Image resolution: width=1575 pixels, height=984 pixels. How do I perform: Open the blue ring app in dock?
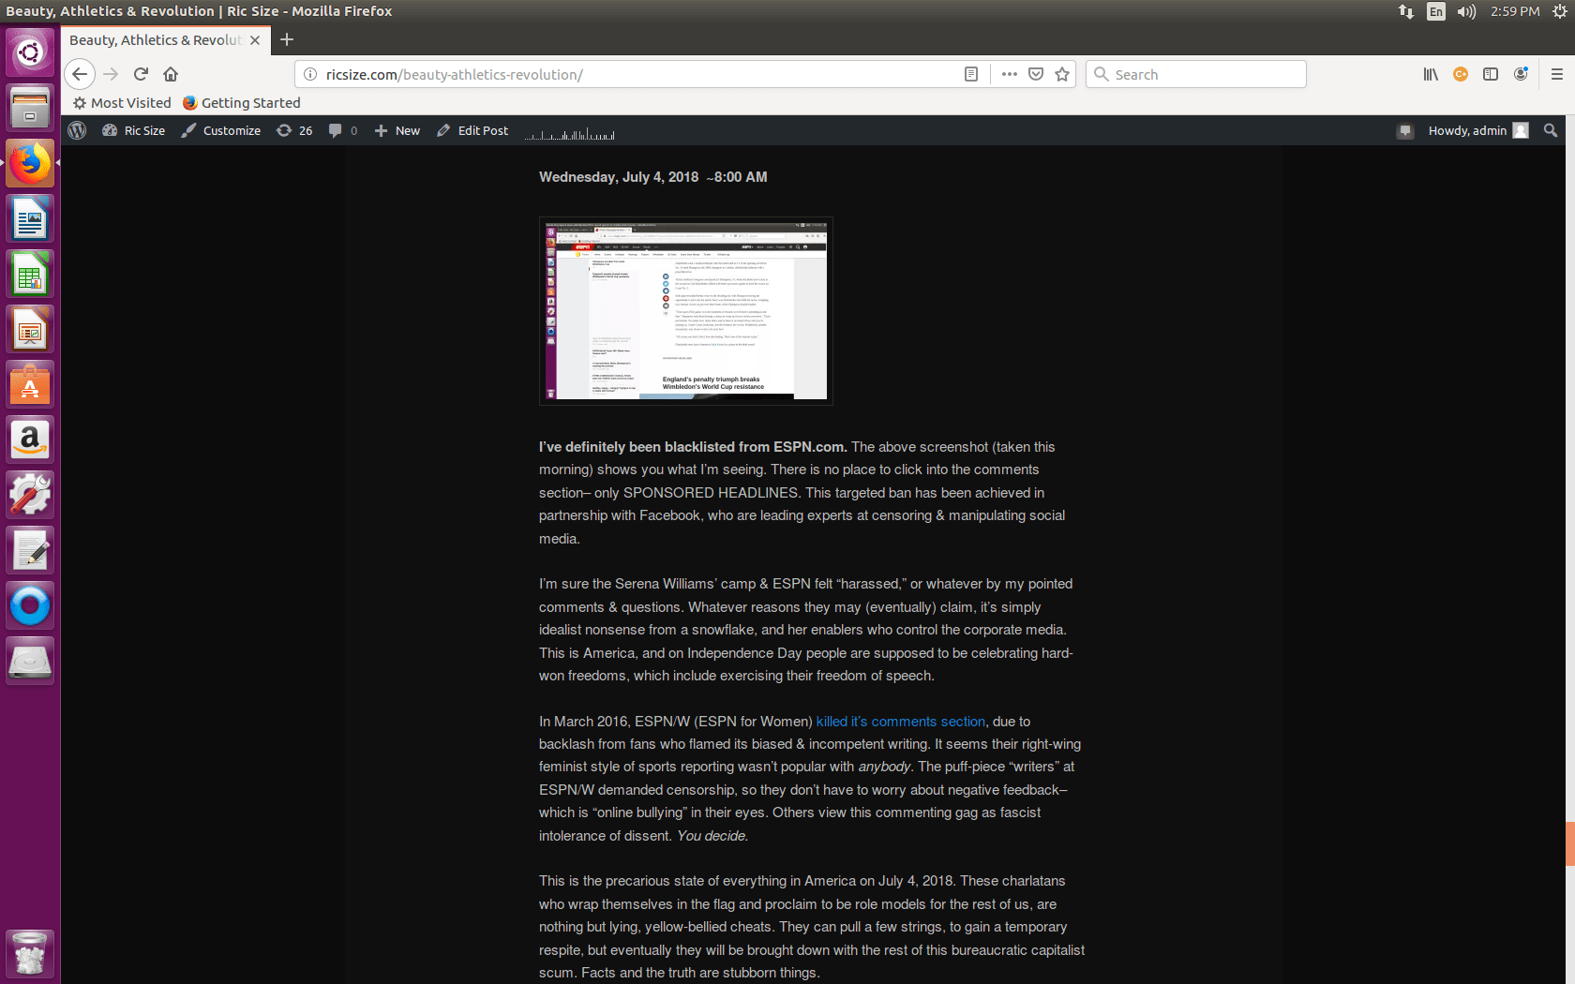(x=30, y=605)
